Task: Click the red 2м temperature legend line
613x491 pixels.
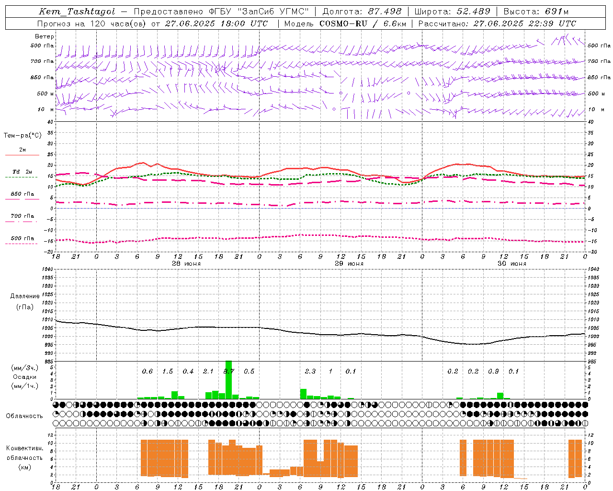Action: click(x=22, y=155)
